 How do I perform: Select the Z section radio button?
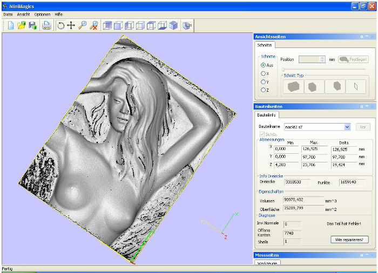pos(264,90)
